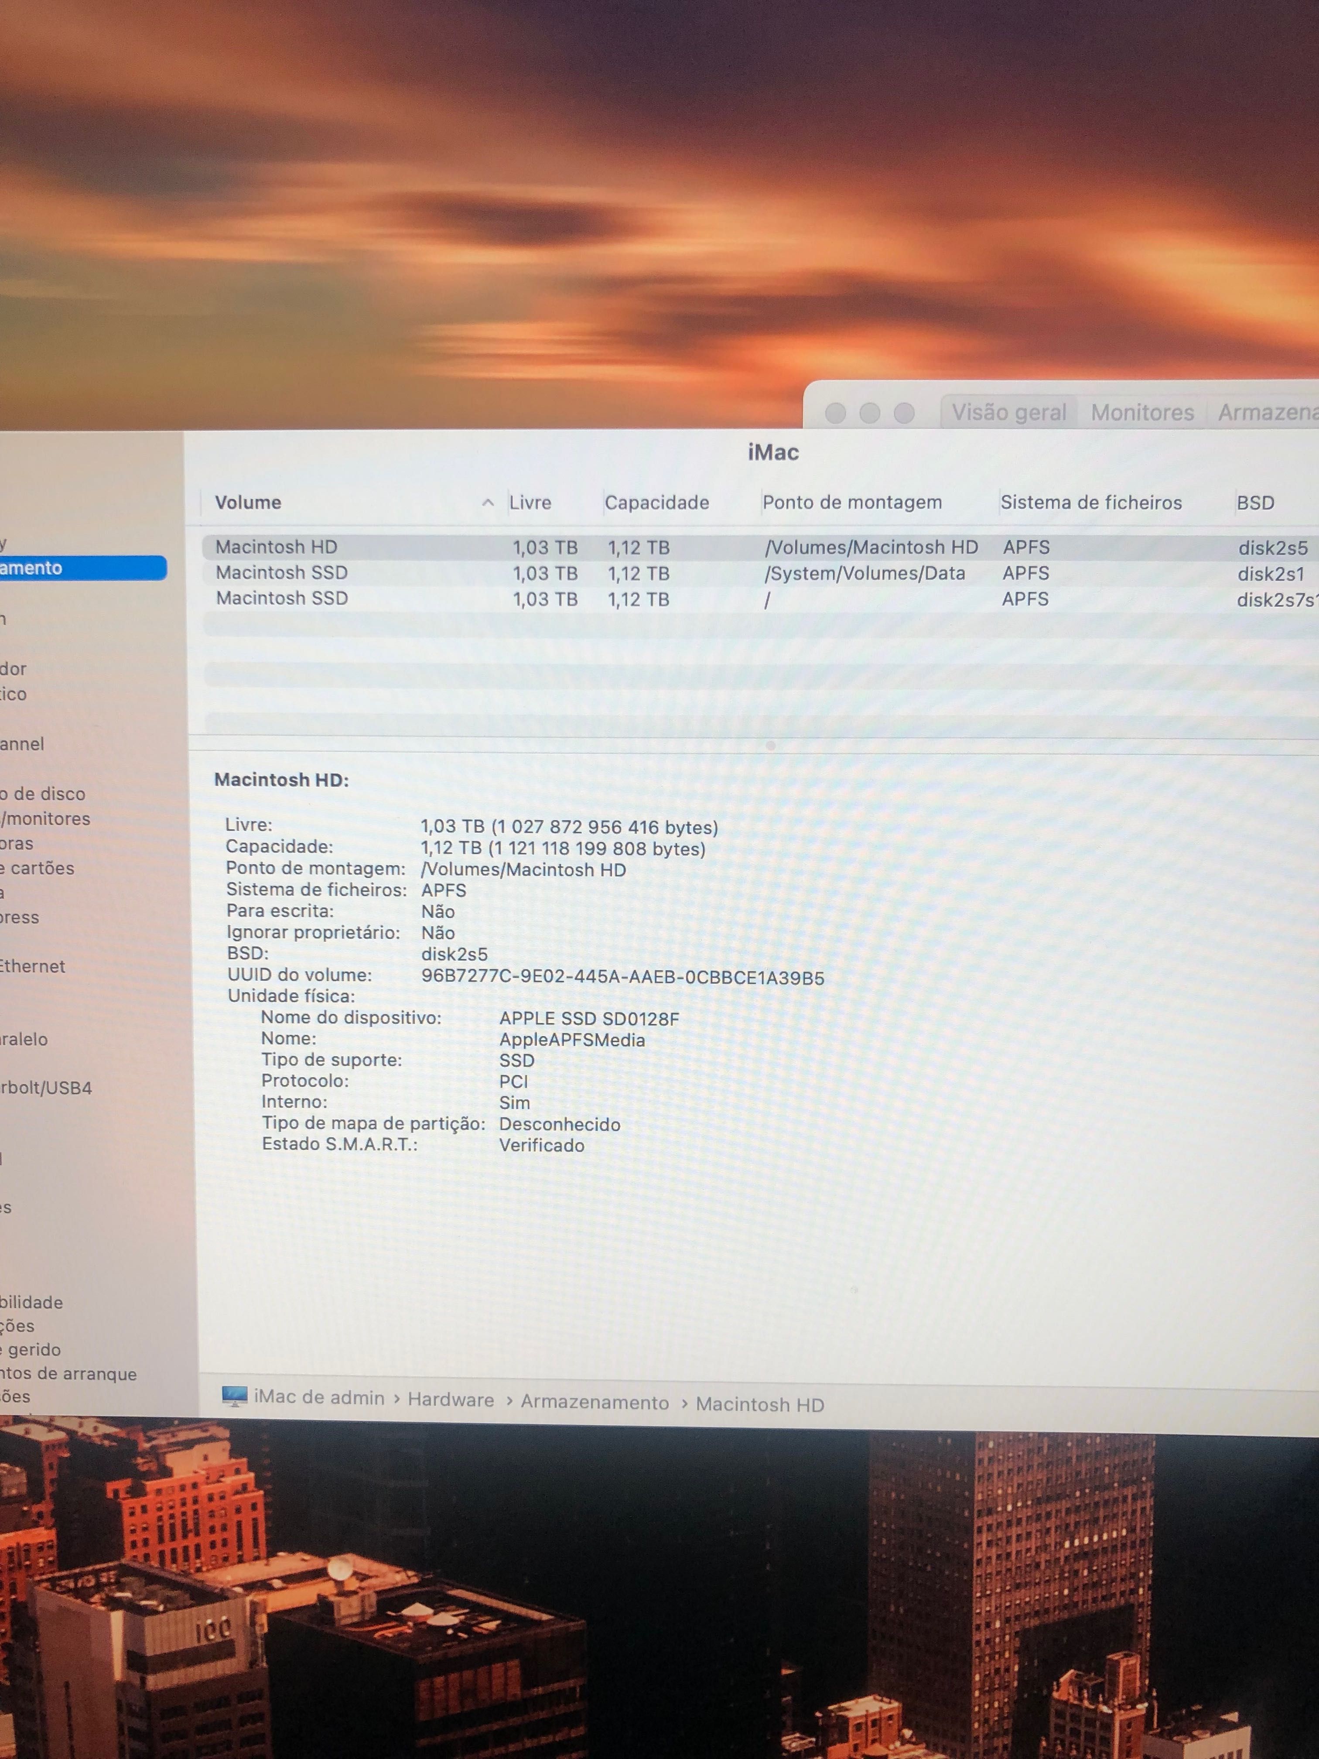Go to iMac de admin in path bar
Image resolution: width=1319 pixels, height=1759 pixels.
pyautogui.click(x=319, y=1398)
